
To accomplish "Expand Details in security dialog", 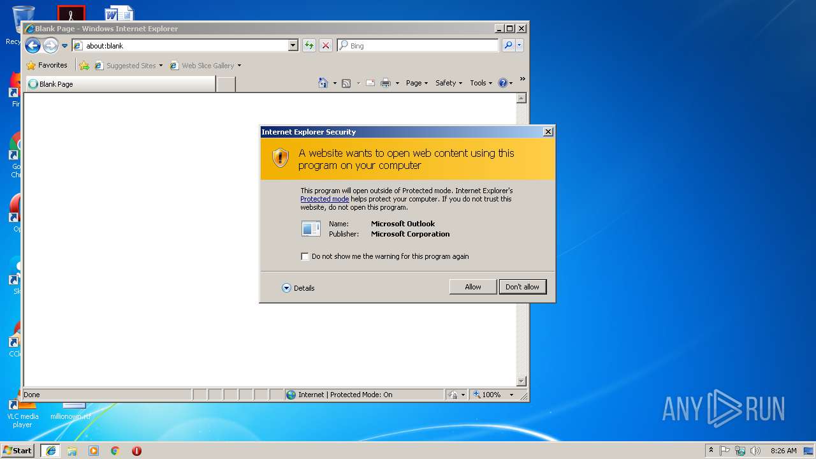I will coord(298,288).
